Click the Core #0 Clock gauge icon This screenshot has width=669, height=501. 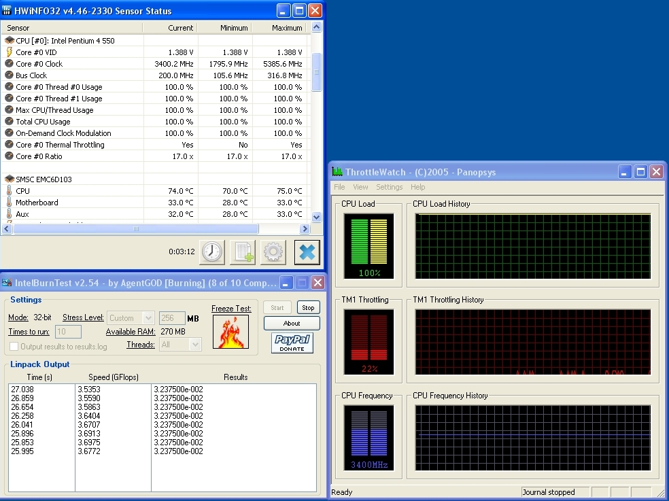[x=10, y=64]
